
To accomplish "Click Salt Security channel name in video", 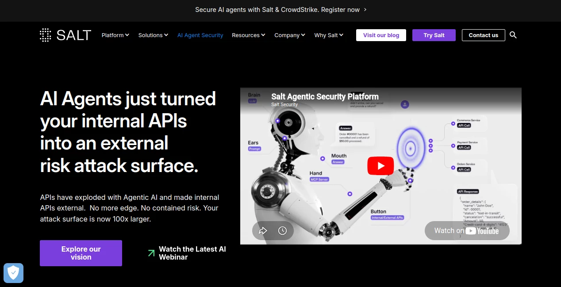I will 284,105.
